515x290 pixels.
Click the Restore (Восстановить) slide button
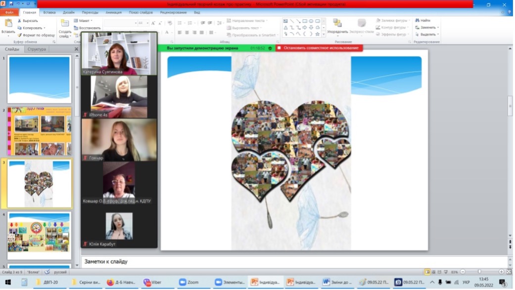[88, 28]
